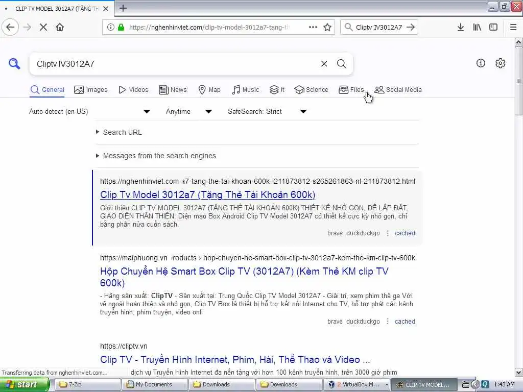Toggle the sidebar view icon
The height and width of the screenshot is (392, 523).
[493, 28]
